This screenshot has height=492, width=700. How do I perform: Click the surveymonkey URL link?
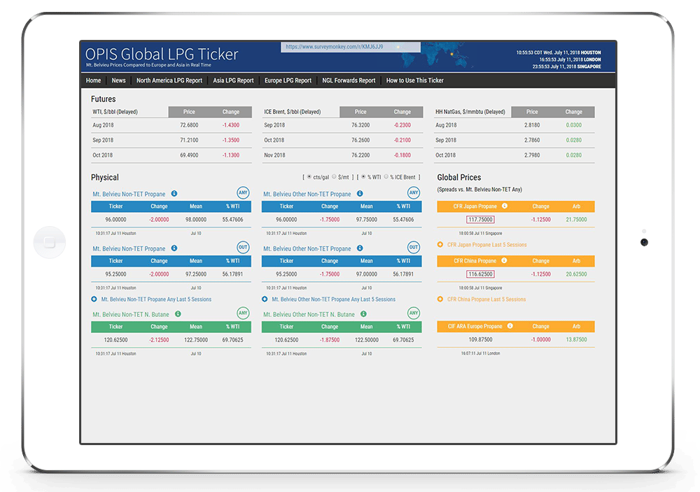click(x=335, y=46)
